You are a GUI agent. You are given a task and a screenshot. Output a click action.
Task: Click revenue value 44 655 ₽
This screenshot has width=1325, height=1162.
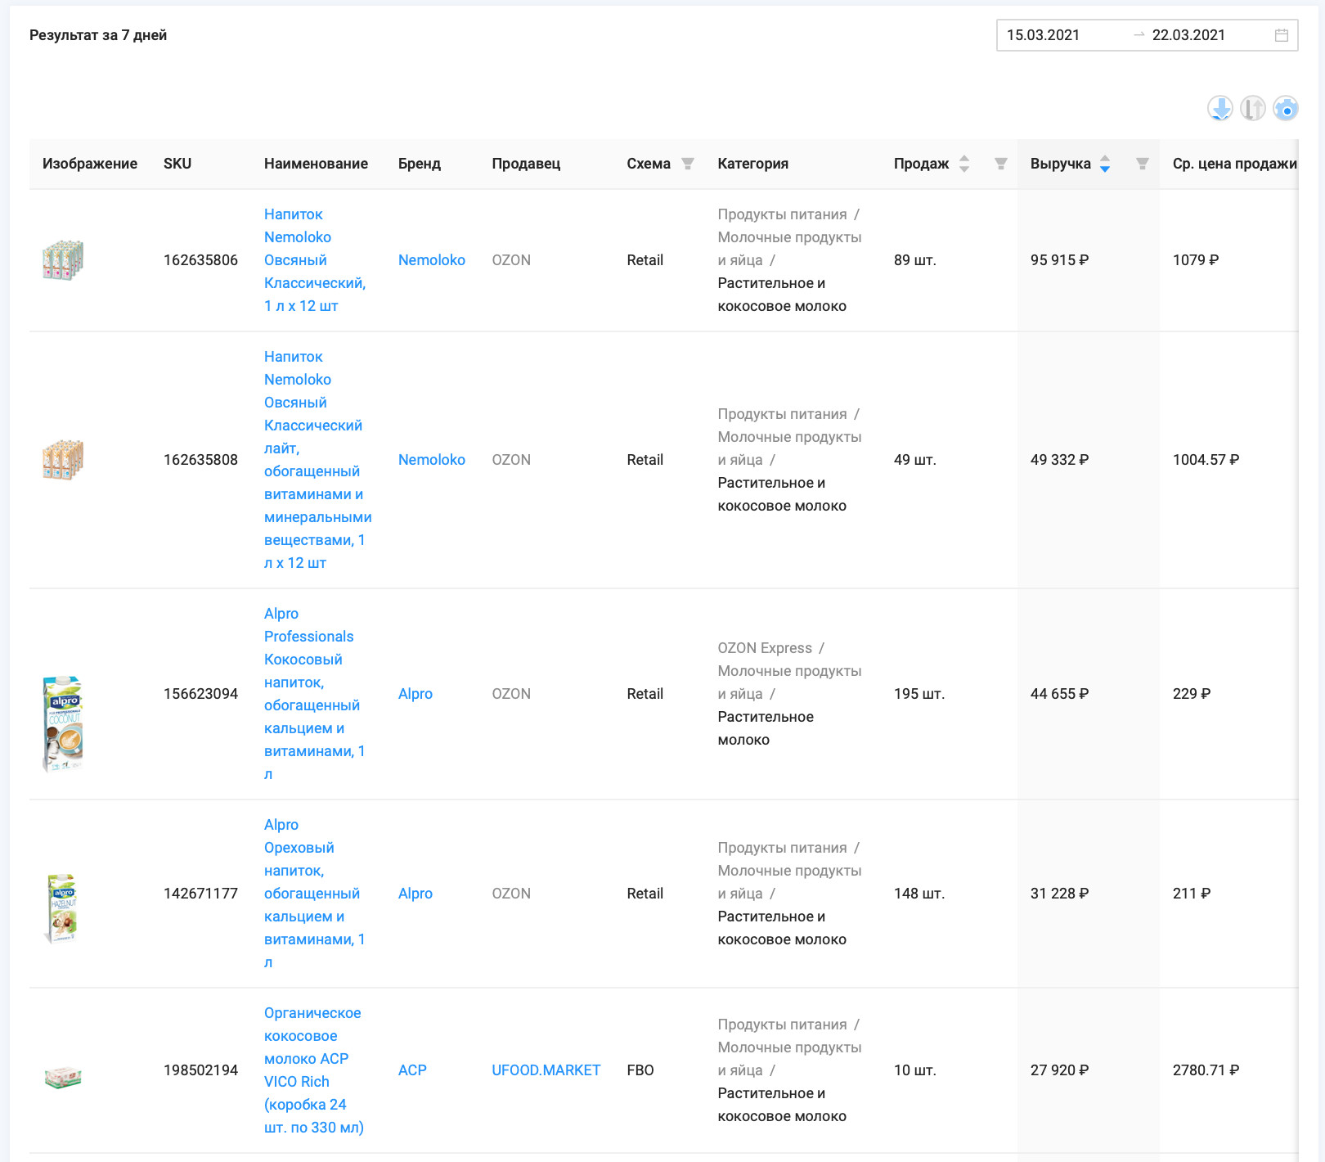tap(1059, 694)
